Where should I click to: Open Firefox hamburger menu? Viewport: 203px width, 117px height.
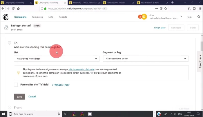tap(200, 8)
